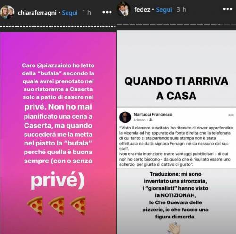Open three-dot menu on chiaraferragni story
Viewport: 236px width, 234px height.
[107, 12]
